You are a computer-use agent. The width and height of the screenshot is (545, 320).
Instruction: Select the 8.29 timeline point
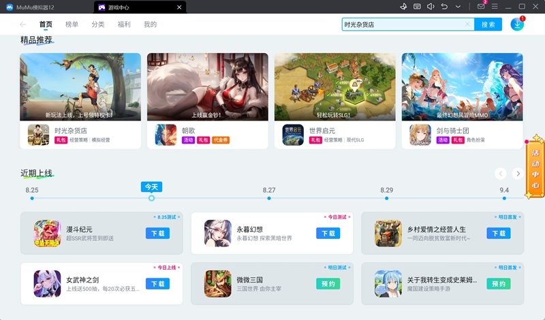pos(386,198)
